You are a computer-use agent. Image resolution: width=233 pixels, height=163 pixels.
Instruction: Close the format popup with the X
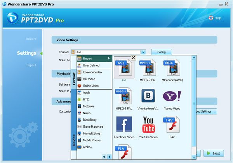(x=133, y=57)
